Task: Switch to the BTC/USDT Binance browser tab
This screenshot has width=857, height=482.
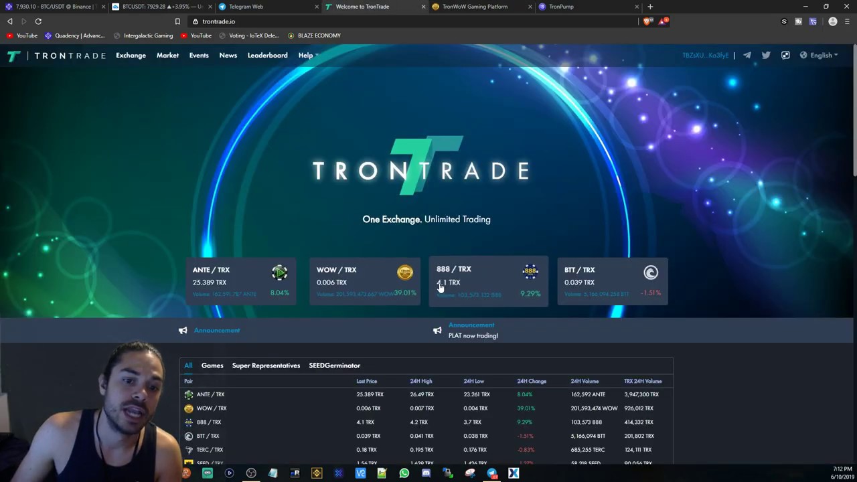Action: (x=54, y=7)
